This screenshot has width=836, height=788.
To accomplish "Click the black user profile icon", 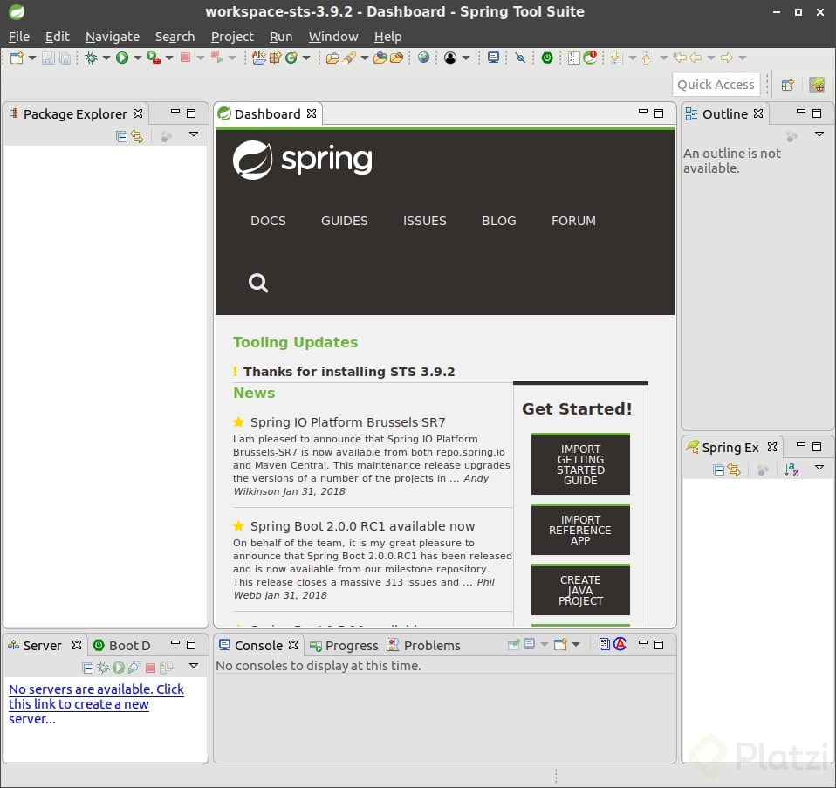I will tap(450, 58).
